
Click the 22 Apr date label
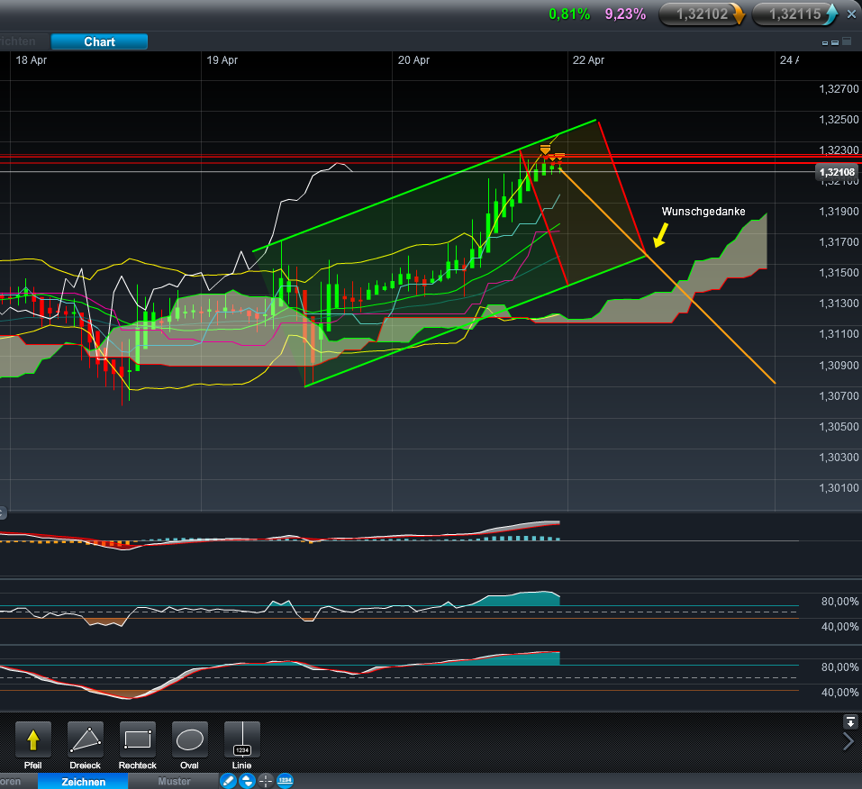[588, 60]
